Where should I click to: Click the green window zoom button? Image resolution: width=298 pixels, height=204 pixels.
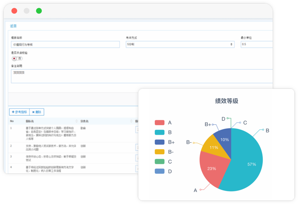tap(39, 11)
